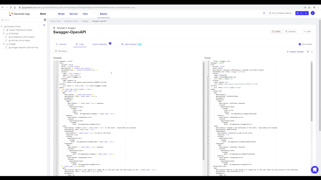This screenshot has height=180, width=321.
Task: Go to the Service top navigation item
Action: point(74,14)
